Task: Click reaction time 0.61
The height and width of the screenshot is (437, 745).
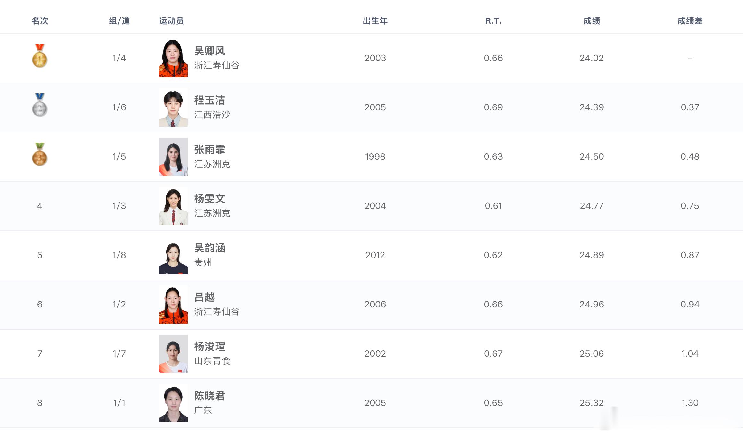Action: pyautogui.click(x=493, y=206)
